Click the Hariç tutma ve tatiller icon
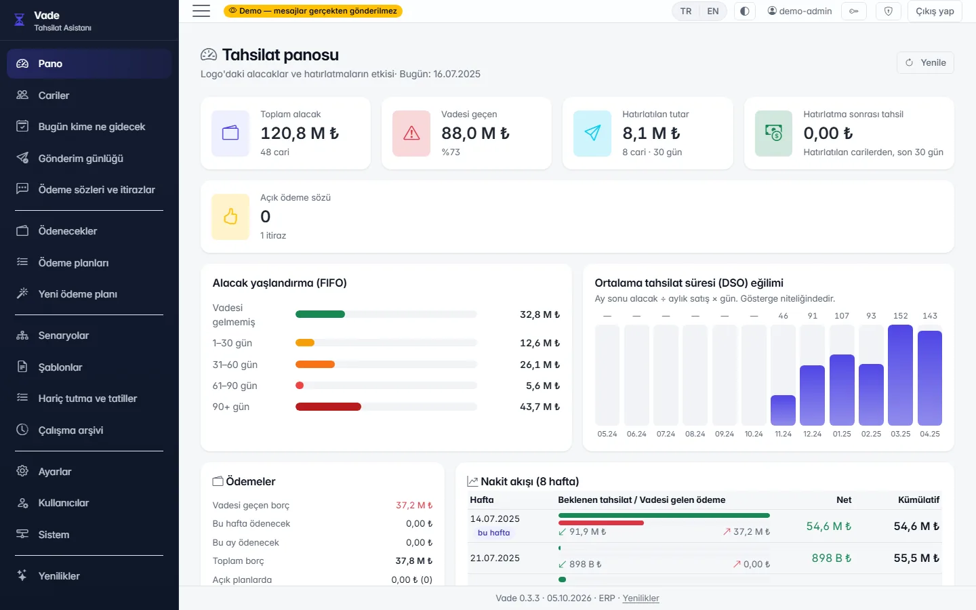This screenshot has height=610, width=976. (x=22, y=398)
